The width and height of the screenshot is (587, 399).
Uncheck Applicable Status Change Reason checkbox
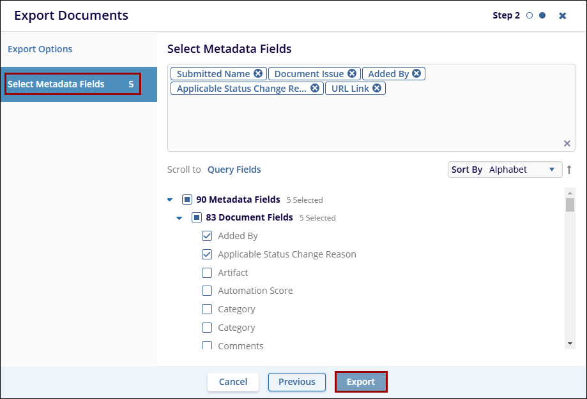coord(207,254)
